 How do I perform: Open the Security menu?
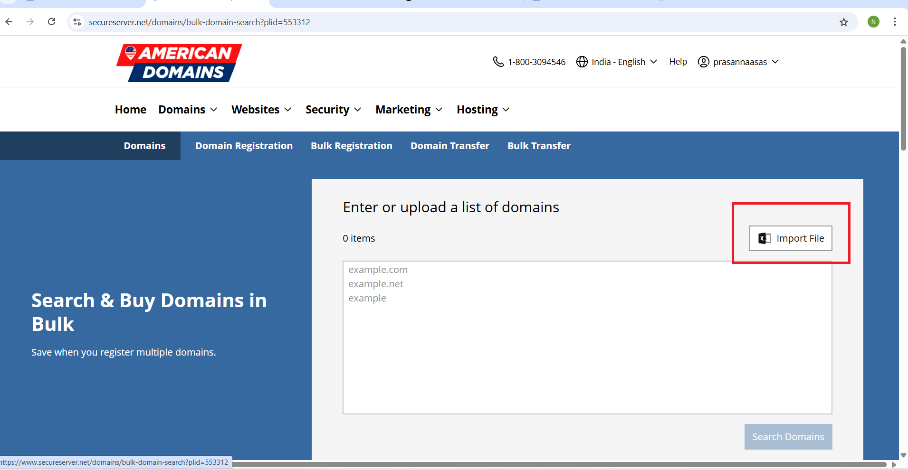pos(333,110)
